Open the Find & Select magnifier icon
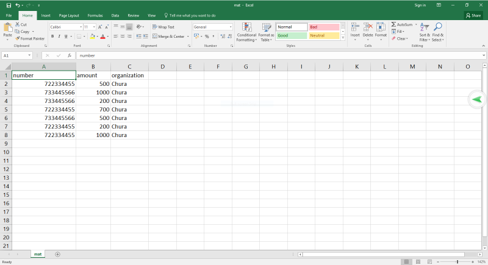 pos(438,27)
